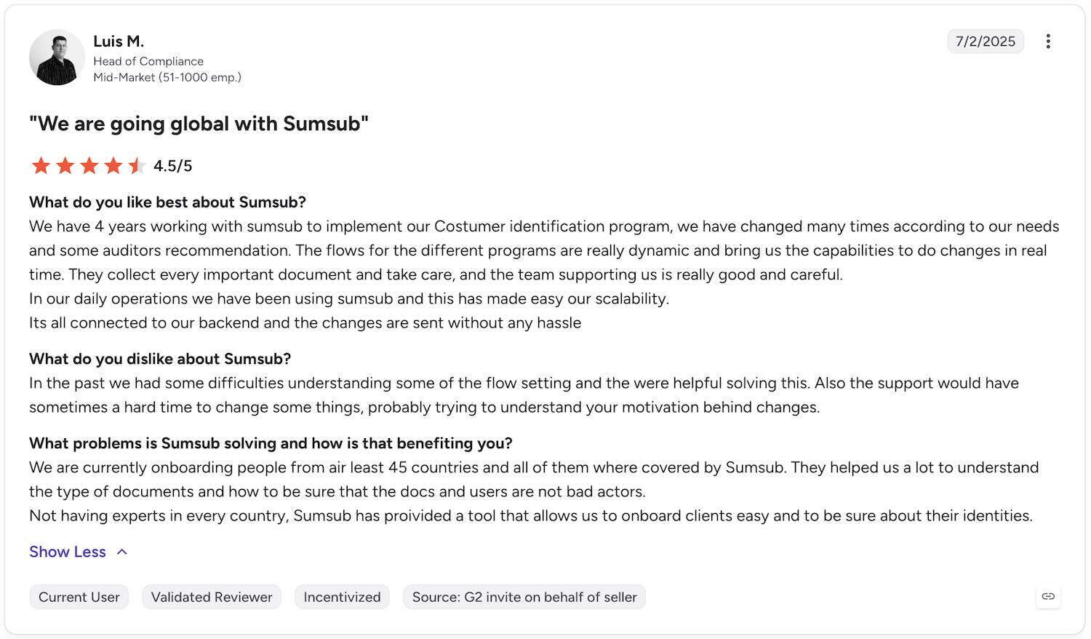This screenshot has height=639, width=1091.
Task: Click 'What problems is Sumsub solving' heading
Action: [271, 443]
